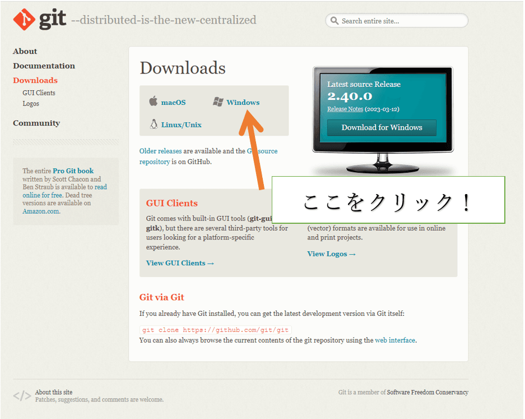The height and width of the screenshot is (419, 525).
Task: Click the Linux penguin icon
Action: click(153, 124)
